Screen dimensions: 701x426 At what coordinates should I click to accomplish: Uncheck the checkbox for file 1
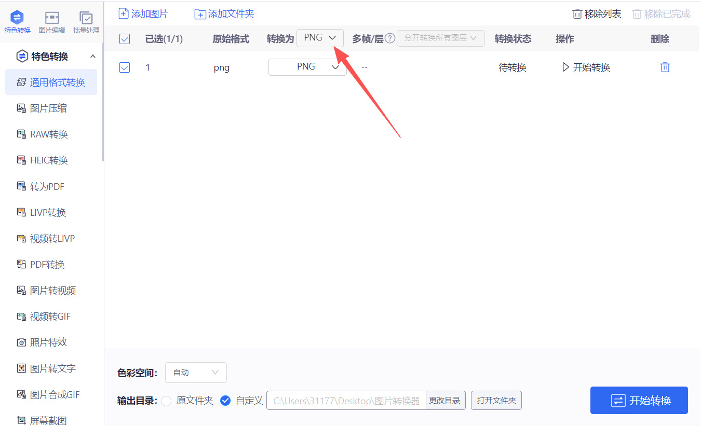coord(125,67)
